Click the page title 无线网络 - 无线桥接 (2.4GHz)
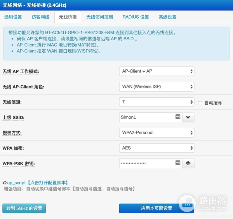Viewport: 233px width, 219px height. 35,5
